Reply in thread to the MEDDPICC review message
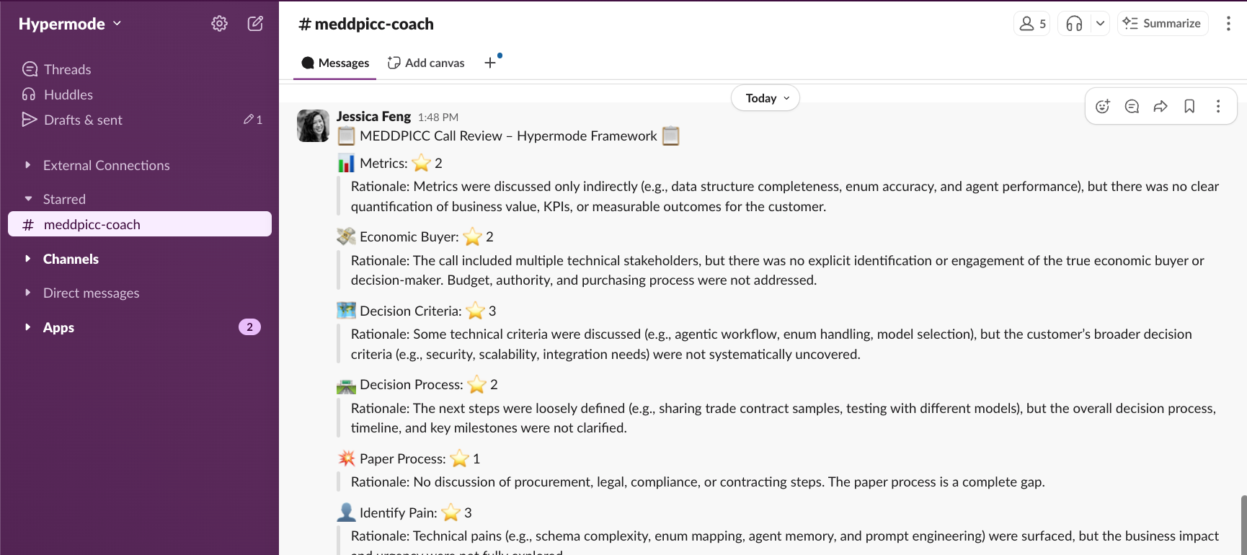Viewport: 1247px width, 555px height. (x=1131, y=106)
